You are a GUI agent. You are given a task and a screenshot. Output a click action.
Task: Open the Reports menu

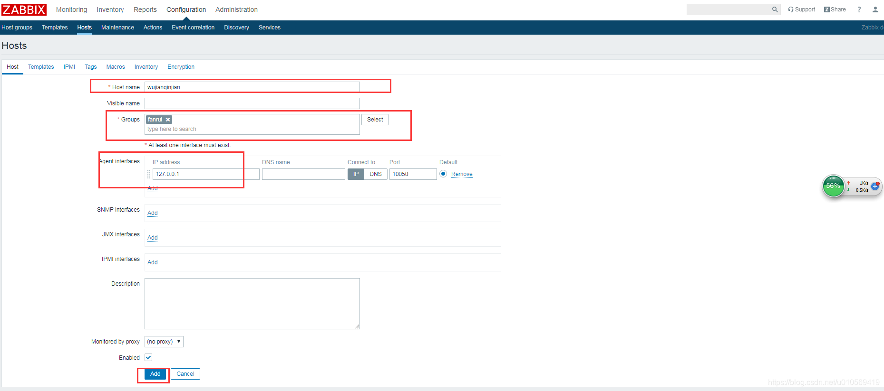coord(145,9)
